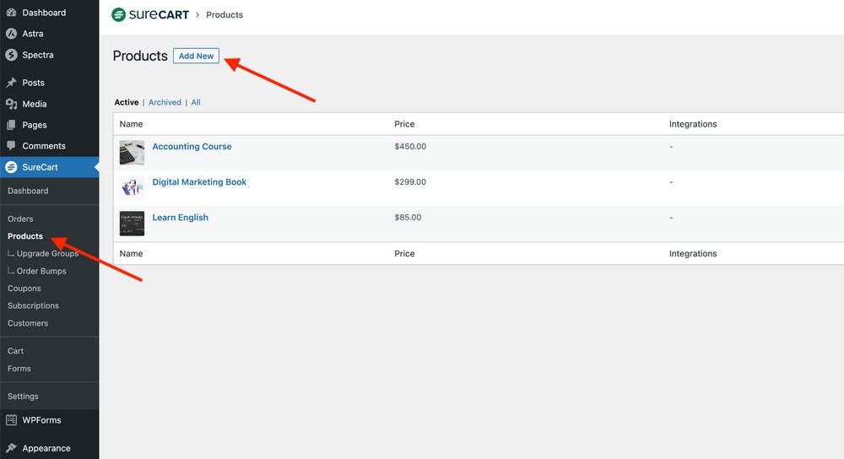Click the Posts pushpin icon

coord(11,83)
